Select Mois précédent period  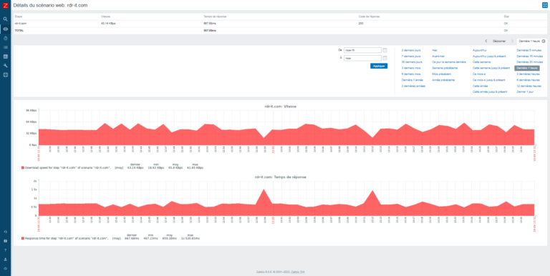click(442, 74)
